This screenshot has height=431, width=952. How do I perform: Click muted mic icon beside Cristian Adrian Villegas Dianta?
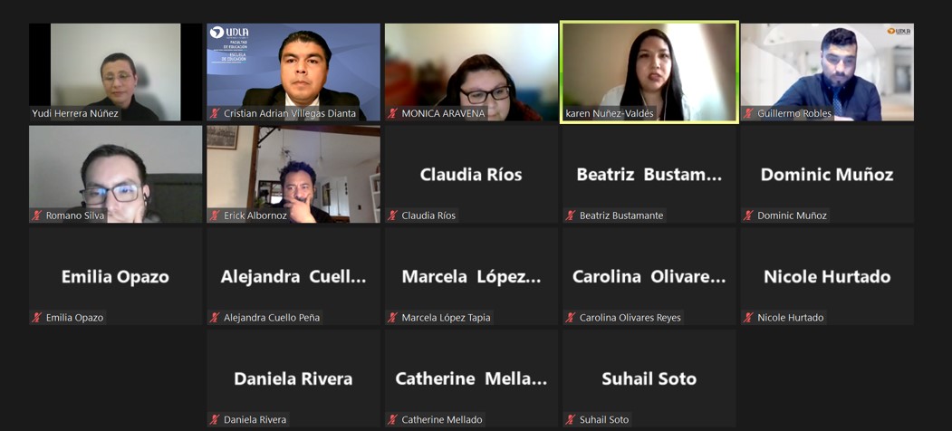215,113
